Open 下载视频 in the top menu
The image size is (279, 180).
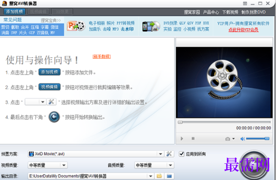(x=230, y=12)
